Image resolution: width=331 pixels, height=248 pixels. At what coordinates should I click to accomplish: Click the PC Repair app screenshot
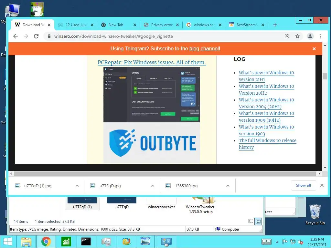[152, 95]
